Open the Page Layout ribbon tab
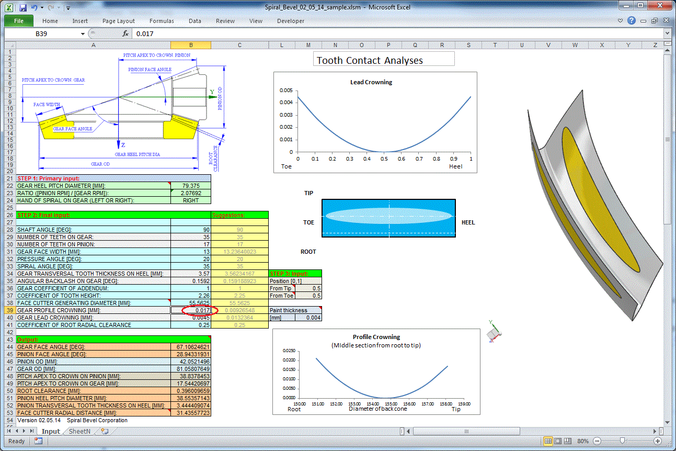676x451 pixels. click(x=119, y=21)
